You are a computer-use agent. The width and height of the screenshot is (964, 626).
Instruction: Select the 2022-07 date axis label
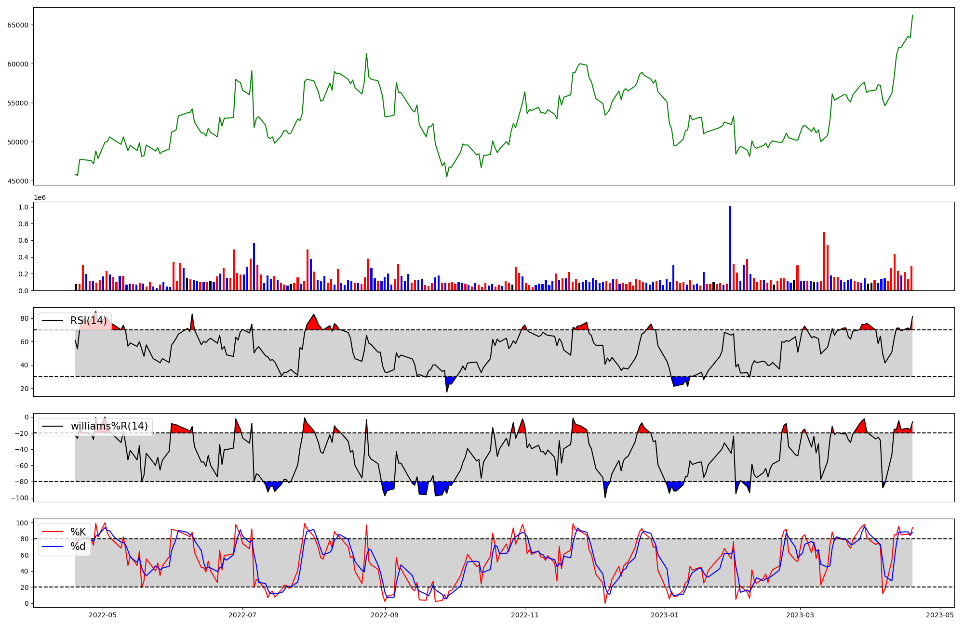coord(242,615)
